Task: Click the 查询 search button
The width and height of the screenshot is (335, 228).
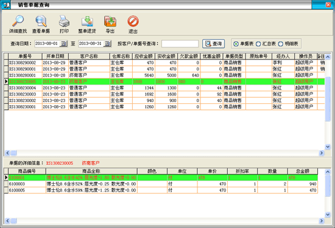Action: click(213, 44)
